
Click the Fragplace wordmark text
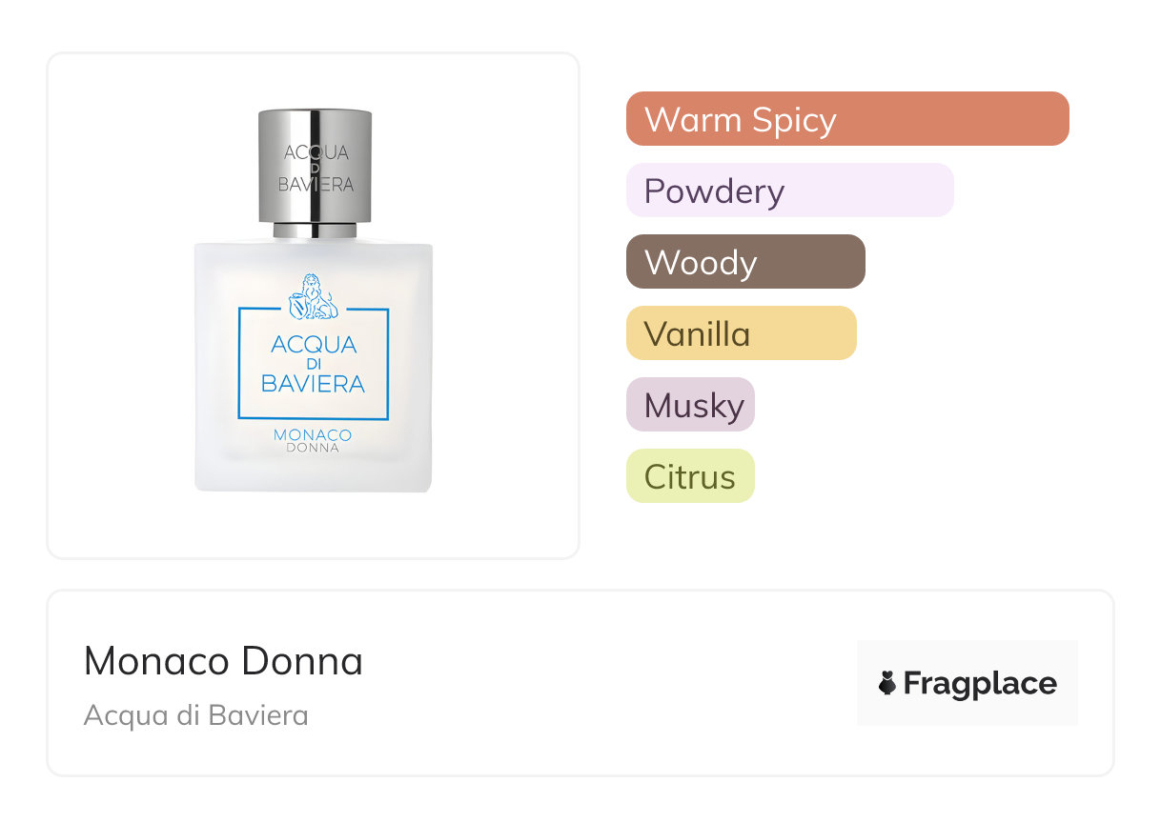(980, 684)
